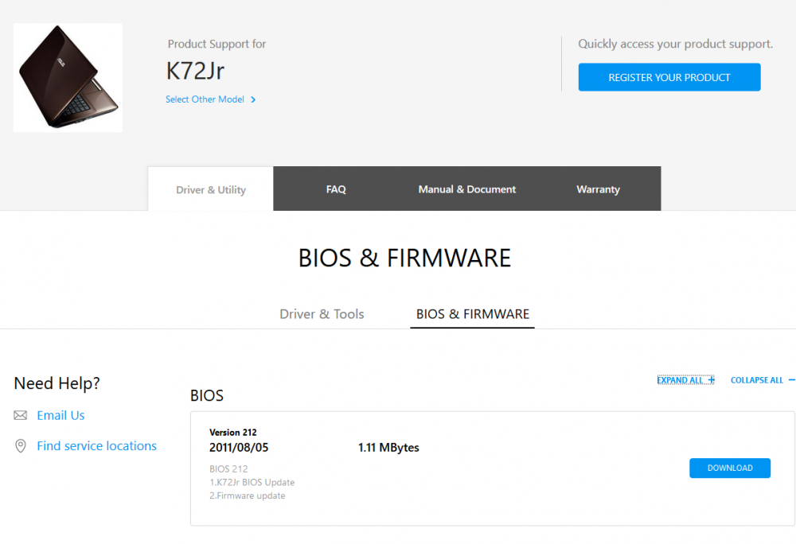This screenshot has height=544, width=796.
Task: Open Find service locations link
Action: coord(96,446)
